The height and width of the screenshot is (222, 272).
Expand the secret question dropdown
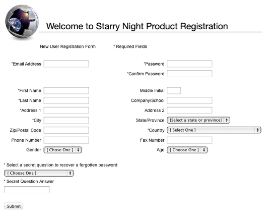coord(39,173)
